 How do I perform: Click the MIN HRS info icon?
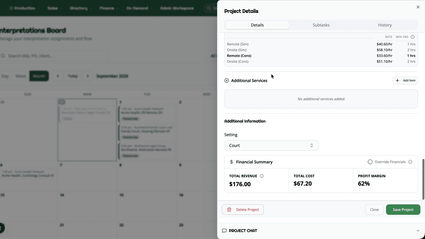coord(412,37)
